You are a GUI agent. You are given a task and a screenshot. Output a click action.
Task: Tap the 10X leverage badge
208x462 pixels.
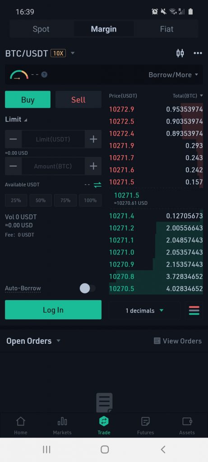point(58,53)
